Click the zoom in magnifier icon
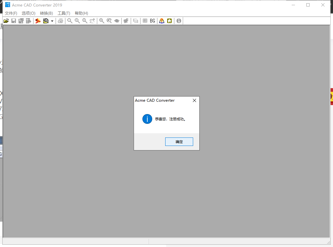This screenshot has height=247, width=333. 77,21
